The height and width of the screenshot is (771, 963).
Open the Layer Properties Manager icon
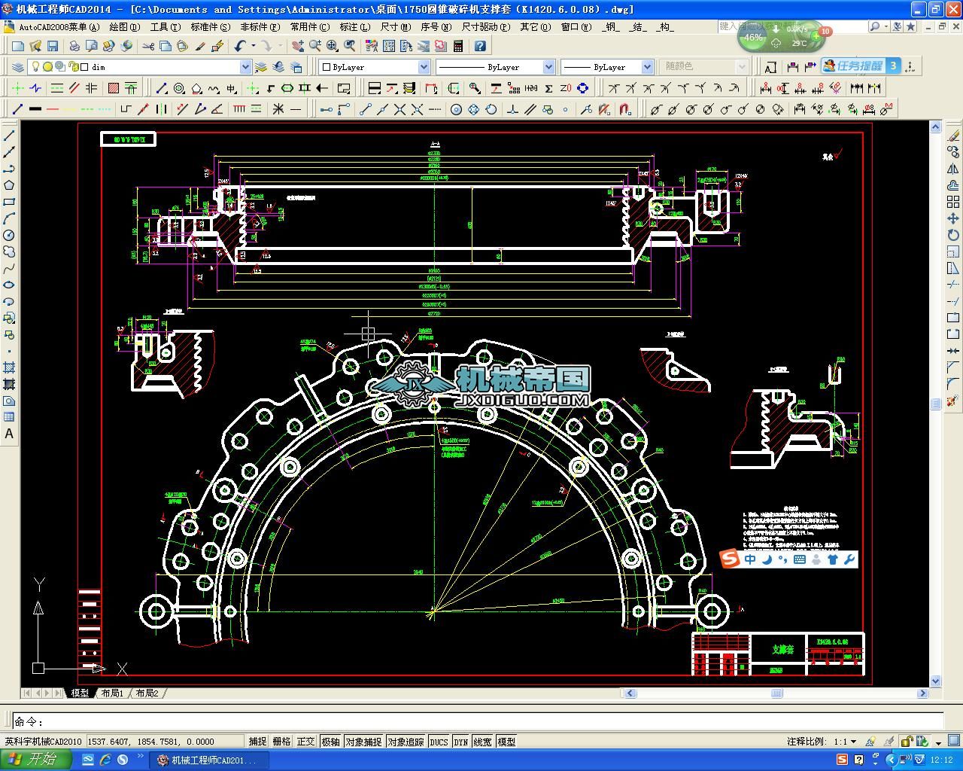pos(17,67)
